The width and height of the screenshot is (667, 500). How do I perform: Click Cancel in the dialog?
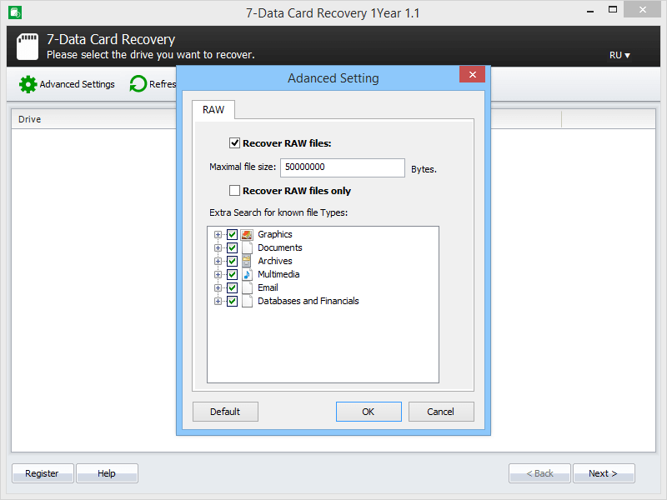point(441,412)
